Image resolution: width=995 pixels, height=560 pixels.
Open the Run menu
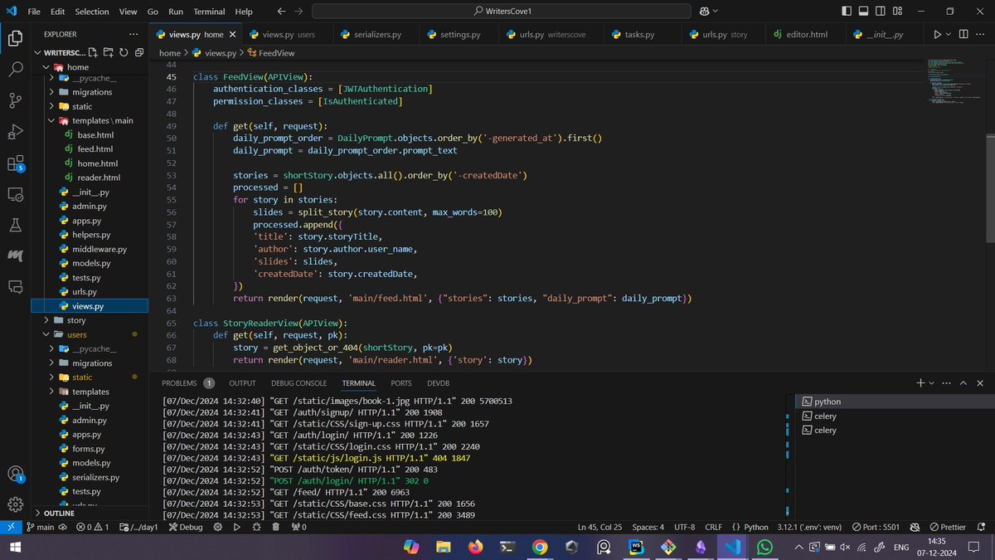click(176, 12)
